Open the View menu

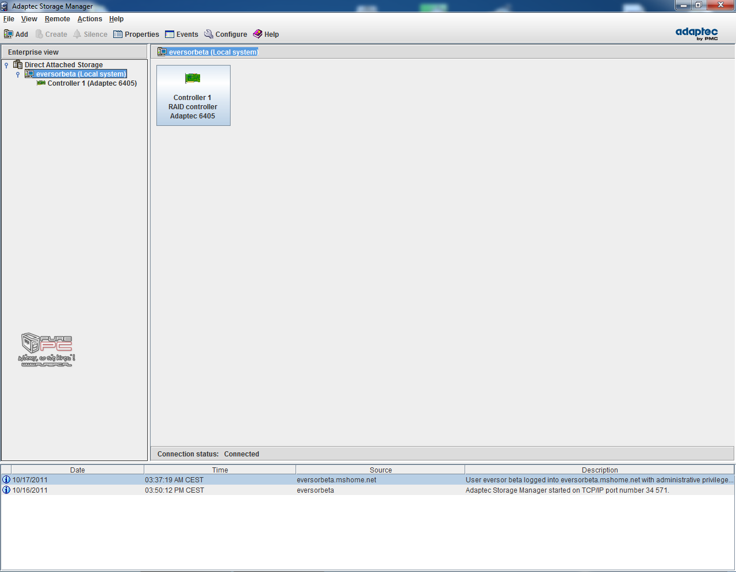[x=29, y=19]
